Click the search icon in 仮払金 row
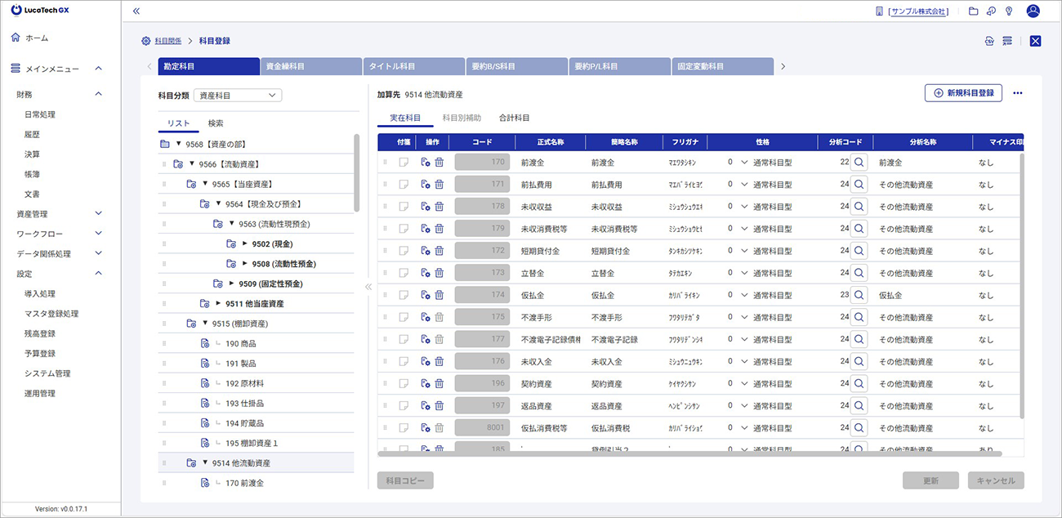Viewport: 1062px width, 518px height. 859,295
